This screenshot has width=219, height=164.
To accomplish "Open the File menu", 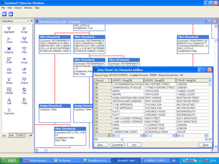I will [3, 8].
